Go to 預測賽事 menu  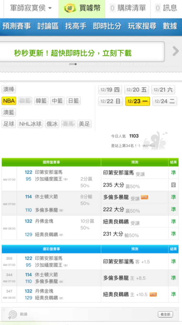(17, 26)
